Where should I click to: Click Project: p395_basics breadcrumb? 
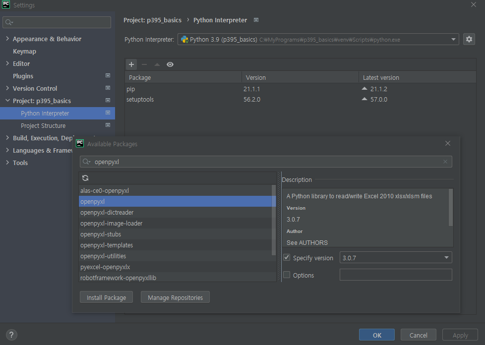(152, 20)
